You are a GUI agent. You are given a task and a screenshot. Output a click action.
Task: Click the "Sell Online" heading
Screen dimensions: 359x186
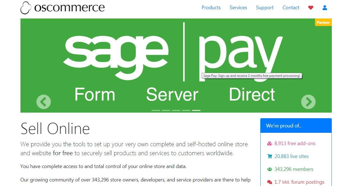[x=55, y=129]
